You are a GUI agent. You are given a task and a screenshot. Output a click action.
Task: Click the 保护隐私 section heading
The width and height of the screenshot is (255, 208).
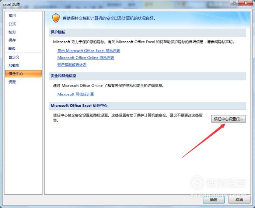click(58, 32)
